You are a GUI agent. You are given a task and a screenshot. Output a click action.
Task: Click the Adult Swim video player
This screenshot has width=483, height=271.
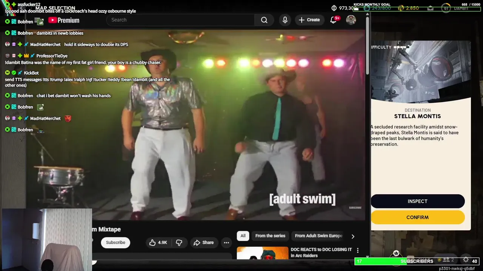coord(195,124)
